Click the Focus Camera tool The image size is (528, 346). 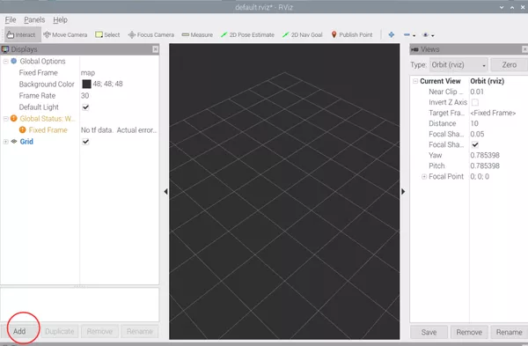point(151,34)
